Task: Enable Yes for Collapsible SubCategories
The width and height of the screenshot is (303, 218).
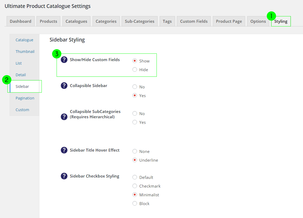Action: pos(135,122)
